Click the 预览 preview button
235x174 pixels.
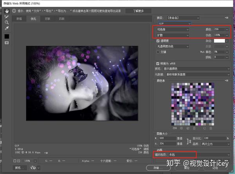click(20, 168)
